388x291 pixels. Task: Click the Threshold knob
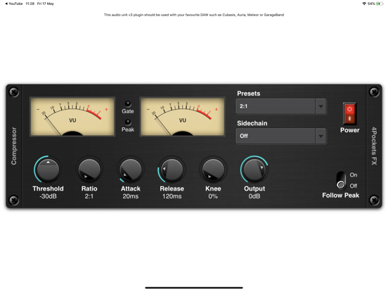point(48,170)
